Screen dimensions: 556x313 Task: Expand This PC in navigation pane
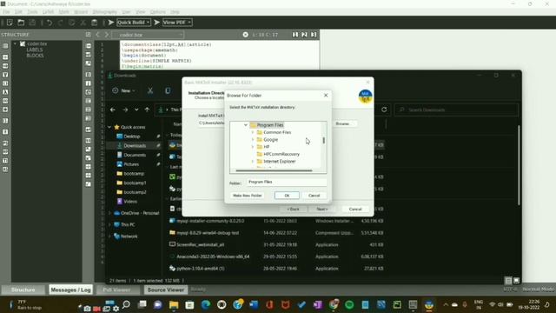tap(109, 224)
